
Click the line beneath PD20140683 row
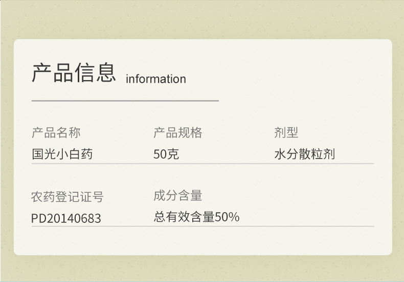[203, 226]
